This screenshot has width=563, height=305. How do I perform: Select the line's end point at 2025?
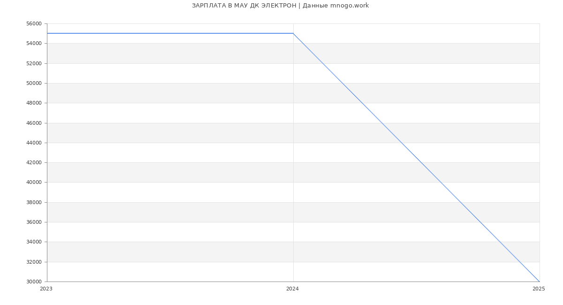coord(540,282)
